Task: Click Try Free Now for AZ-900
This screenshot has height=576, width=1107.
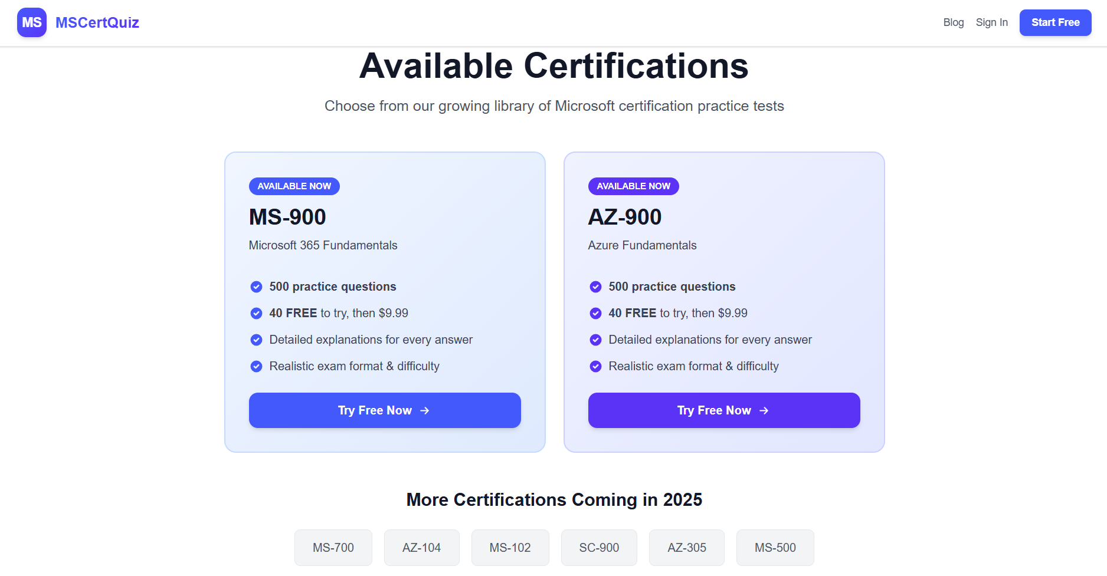Action: (x=724, y=410)
